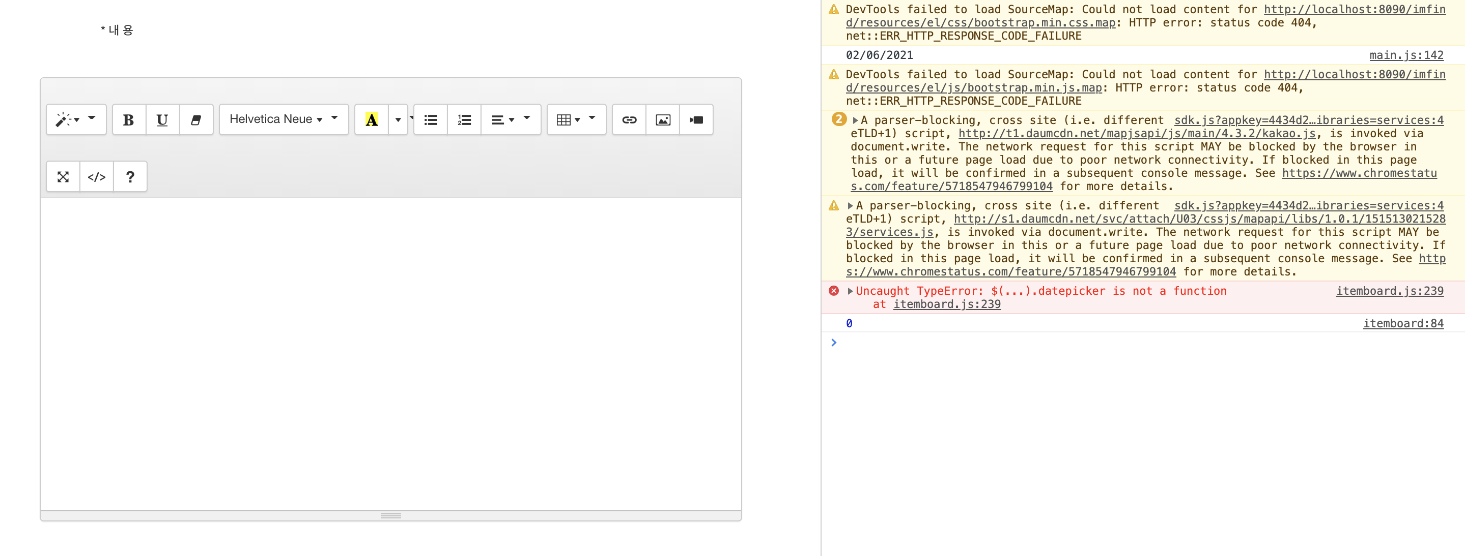
Task: Expand the Uncaught TypeError message
Action: pos(850,291)
